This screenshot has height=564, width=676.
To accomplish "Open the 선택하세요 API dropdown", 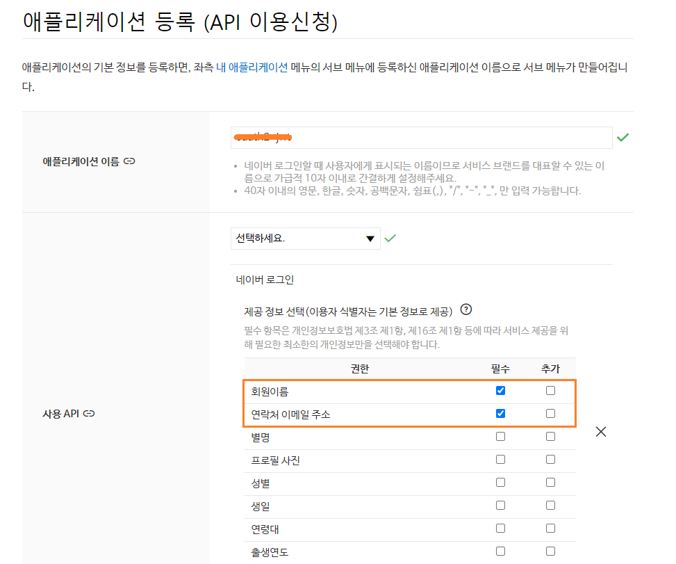I will click(305, 239).
